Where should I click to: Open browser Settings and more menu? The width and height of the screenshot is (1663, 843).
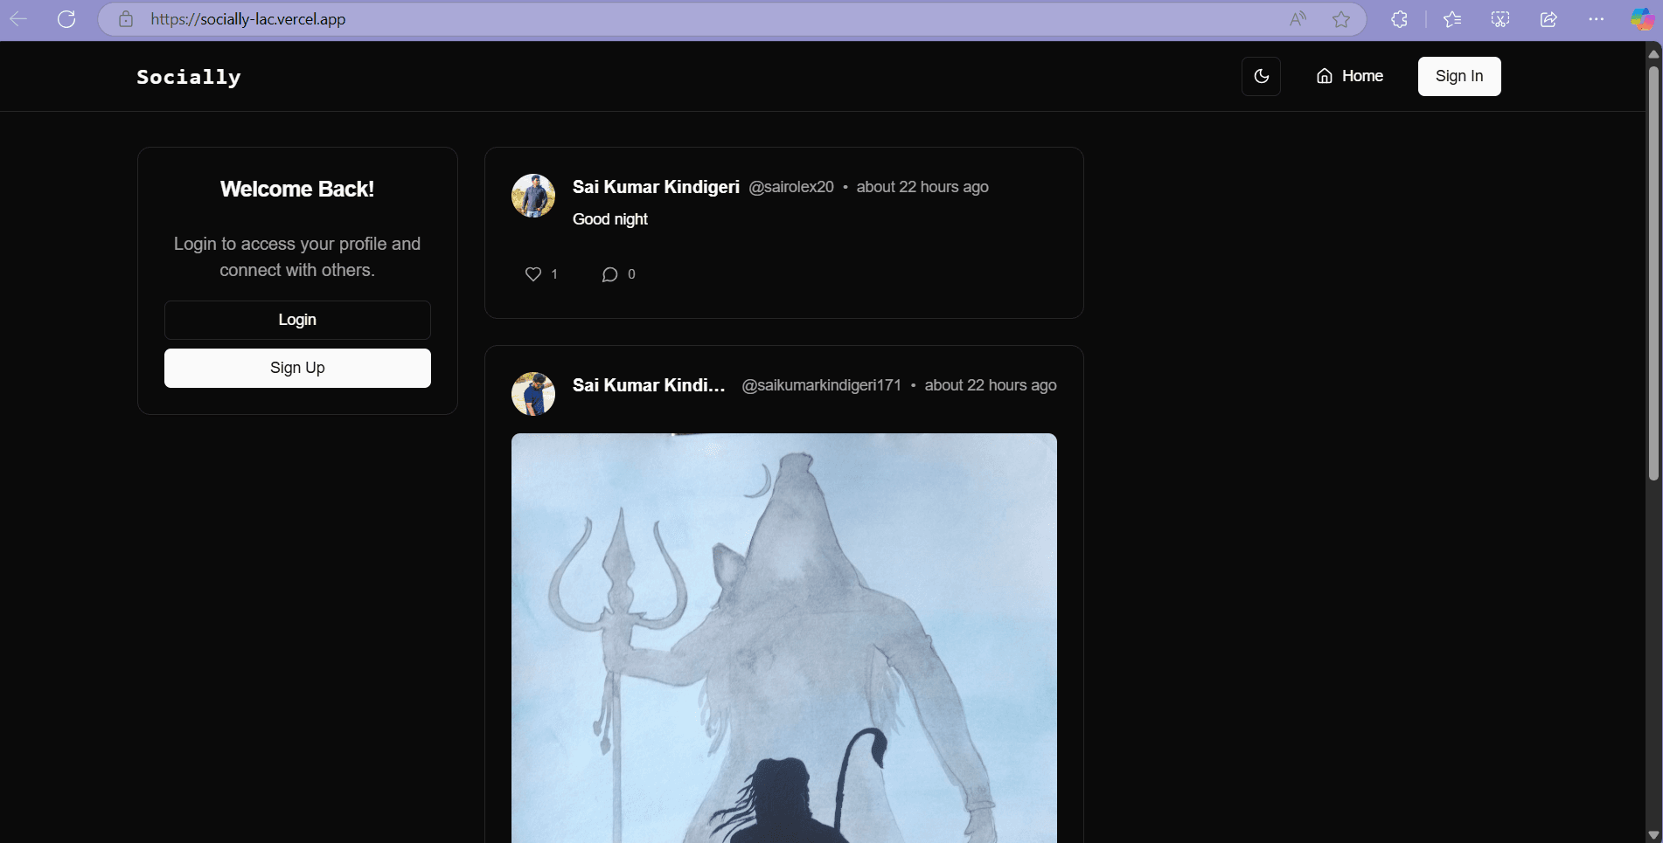[x=1596, y=19]
